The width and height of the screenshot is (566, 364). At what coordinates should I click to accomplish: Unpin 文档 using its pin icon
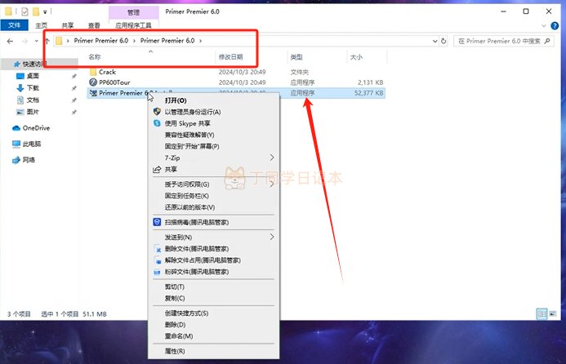(74, 100)
